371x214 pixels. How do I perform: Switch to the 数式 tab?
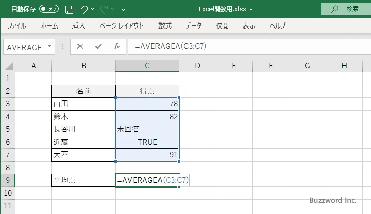[165, 25]
